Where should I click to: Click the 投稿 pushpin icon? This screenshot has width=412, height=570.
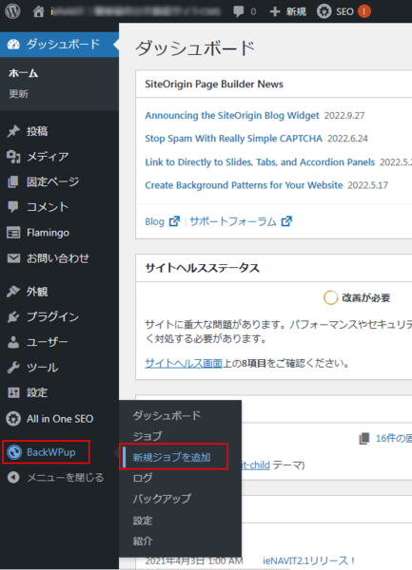[x=13, y=131]
